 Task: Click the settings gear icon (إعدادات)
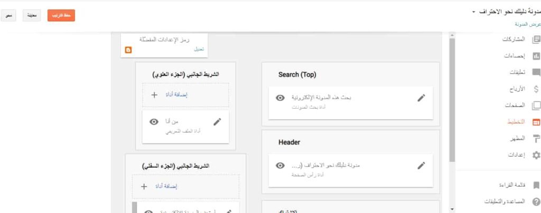click(536, 155)
